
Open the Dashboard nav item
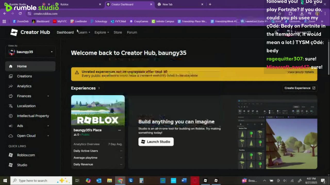pyautogui.click(x=65, y=32)
